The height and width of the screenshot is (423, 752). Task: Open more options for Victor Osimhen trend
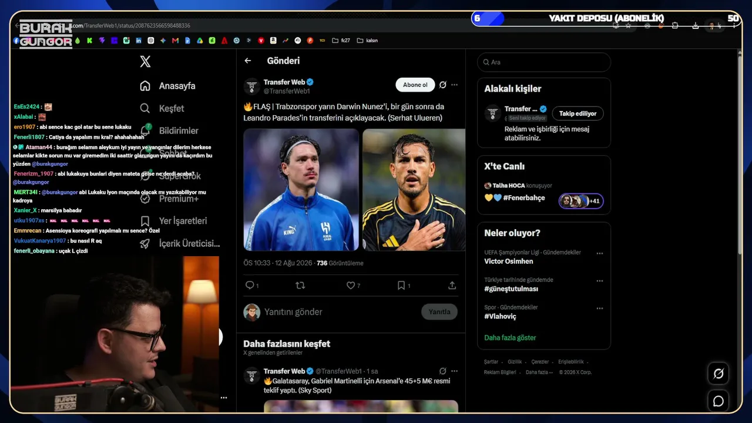point(600,253)
